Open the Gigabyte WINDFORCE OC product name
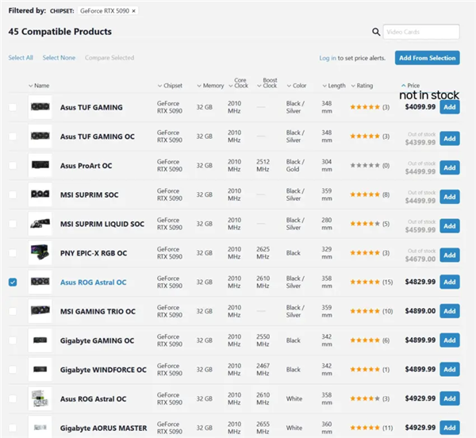Image resolution: width=476 pixels, height=438 pixels. pos(103,370)
